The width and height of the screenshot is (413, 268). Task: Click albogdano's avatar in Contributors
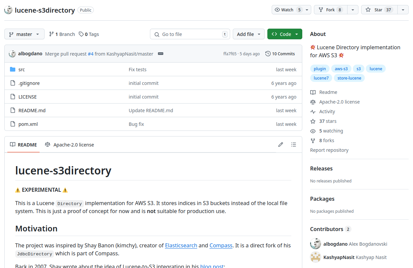(316, 244)
